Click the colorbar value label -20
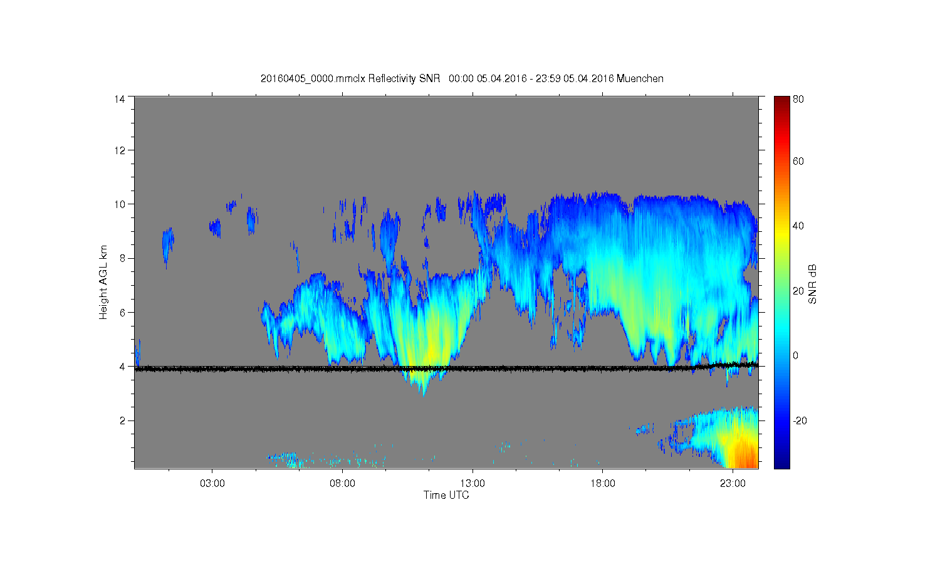This screenshot has height=564, width=940. tap(800, 420)
